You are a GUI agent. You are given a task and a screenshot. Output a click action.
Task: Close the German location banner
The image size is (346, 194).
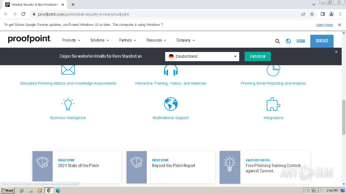point(336,52)
